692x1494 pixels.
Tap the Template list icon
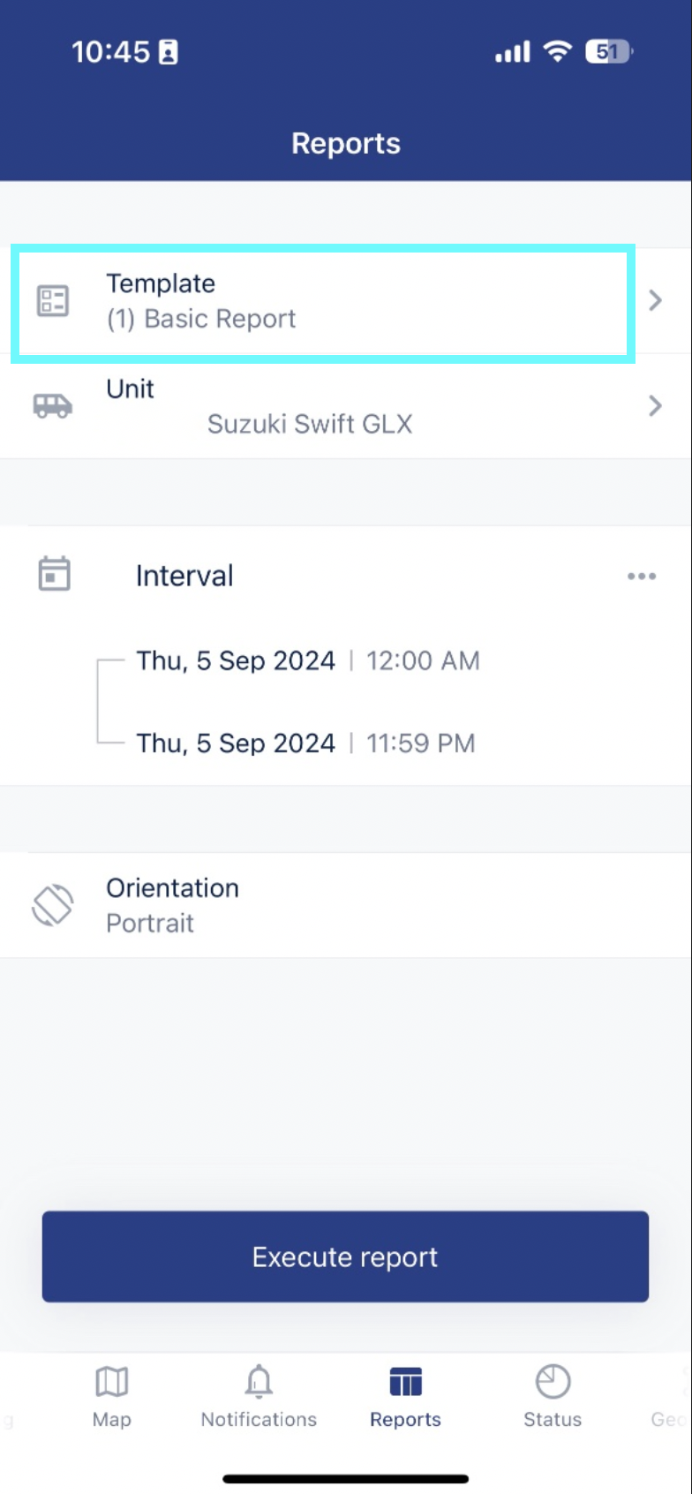53,301
